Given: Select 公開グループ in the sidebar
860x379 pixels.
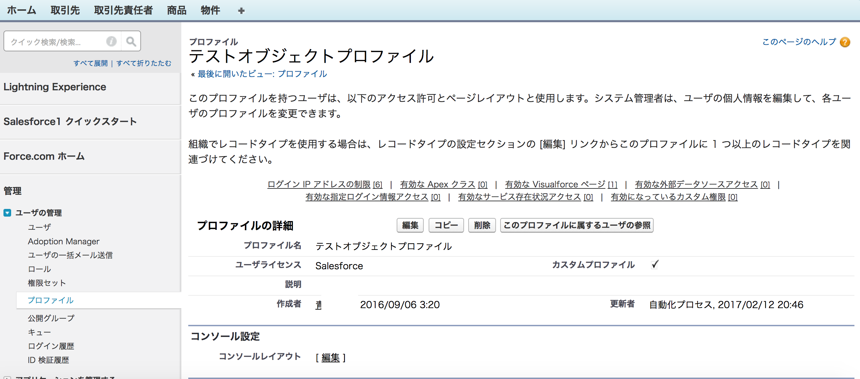Looking at the screenshot, I should [51, 318].
